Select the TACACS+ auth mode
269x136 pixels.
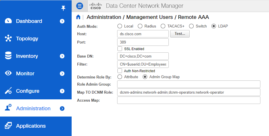[163, 26]
